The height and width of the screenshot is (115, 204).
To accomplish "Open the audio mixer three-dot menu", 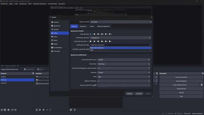I will click(x=75, y=110).
